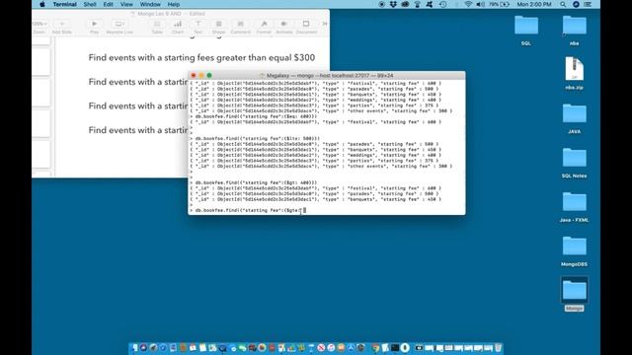Open the volume control in menu bar
This screenshot has height=355, width=632.
[481, 4]
